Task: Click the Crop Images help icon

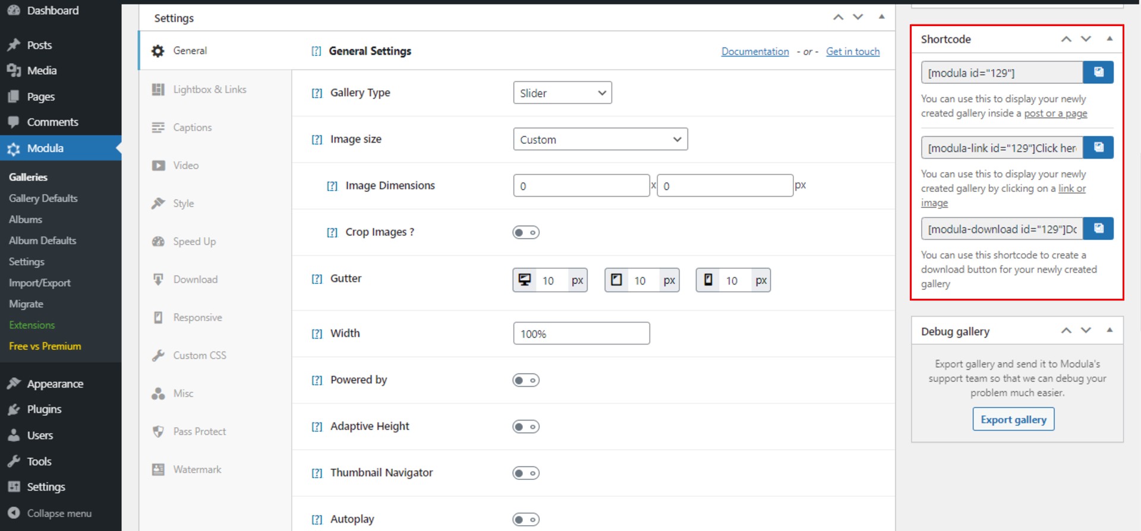Action: pos(332,233)
